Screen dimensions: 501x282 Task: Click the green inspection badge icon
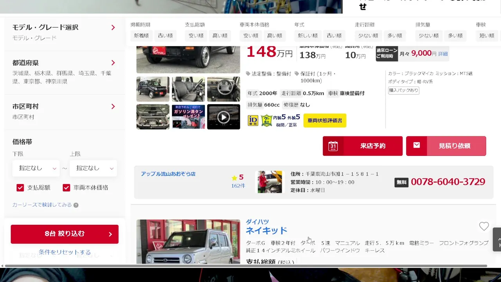point(267,120)
